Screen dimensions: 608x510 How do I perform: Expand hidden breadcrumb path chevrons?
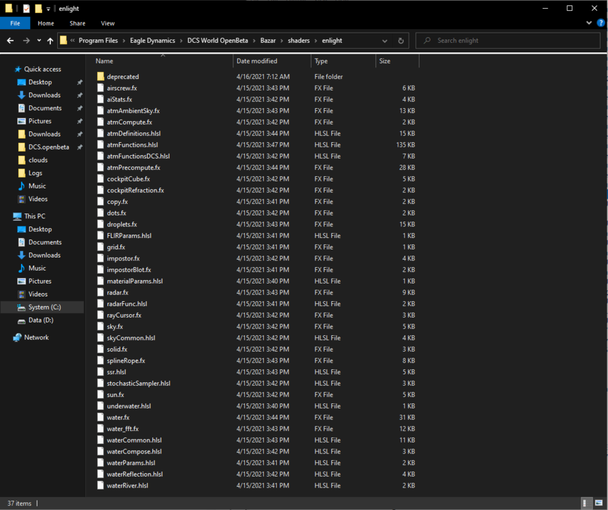coord(73,40)
